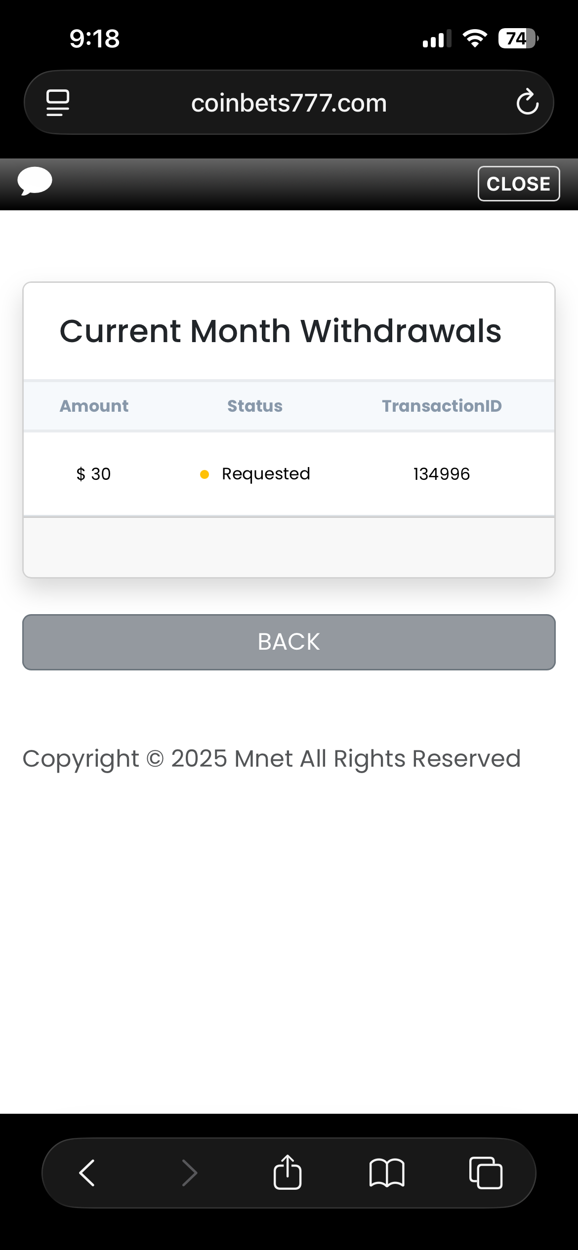The image size is (578, 1250).
Task: Tap the Safari page reload icon
Action: 527,102
